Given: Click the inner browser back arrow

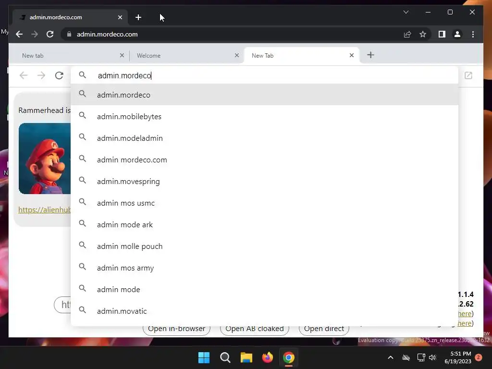Looking at the screenshot, I should coord(24,75).
